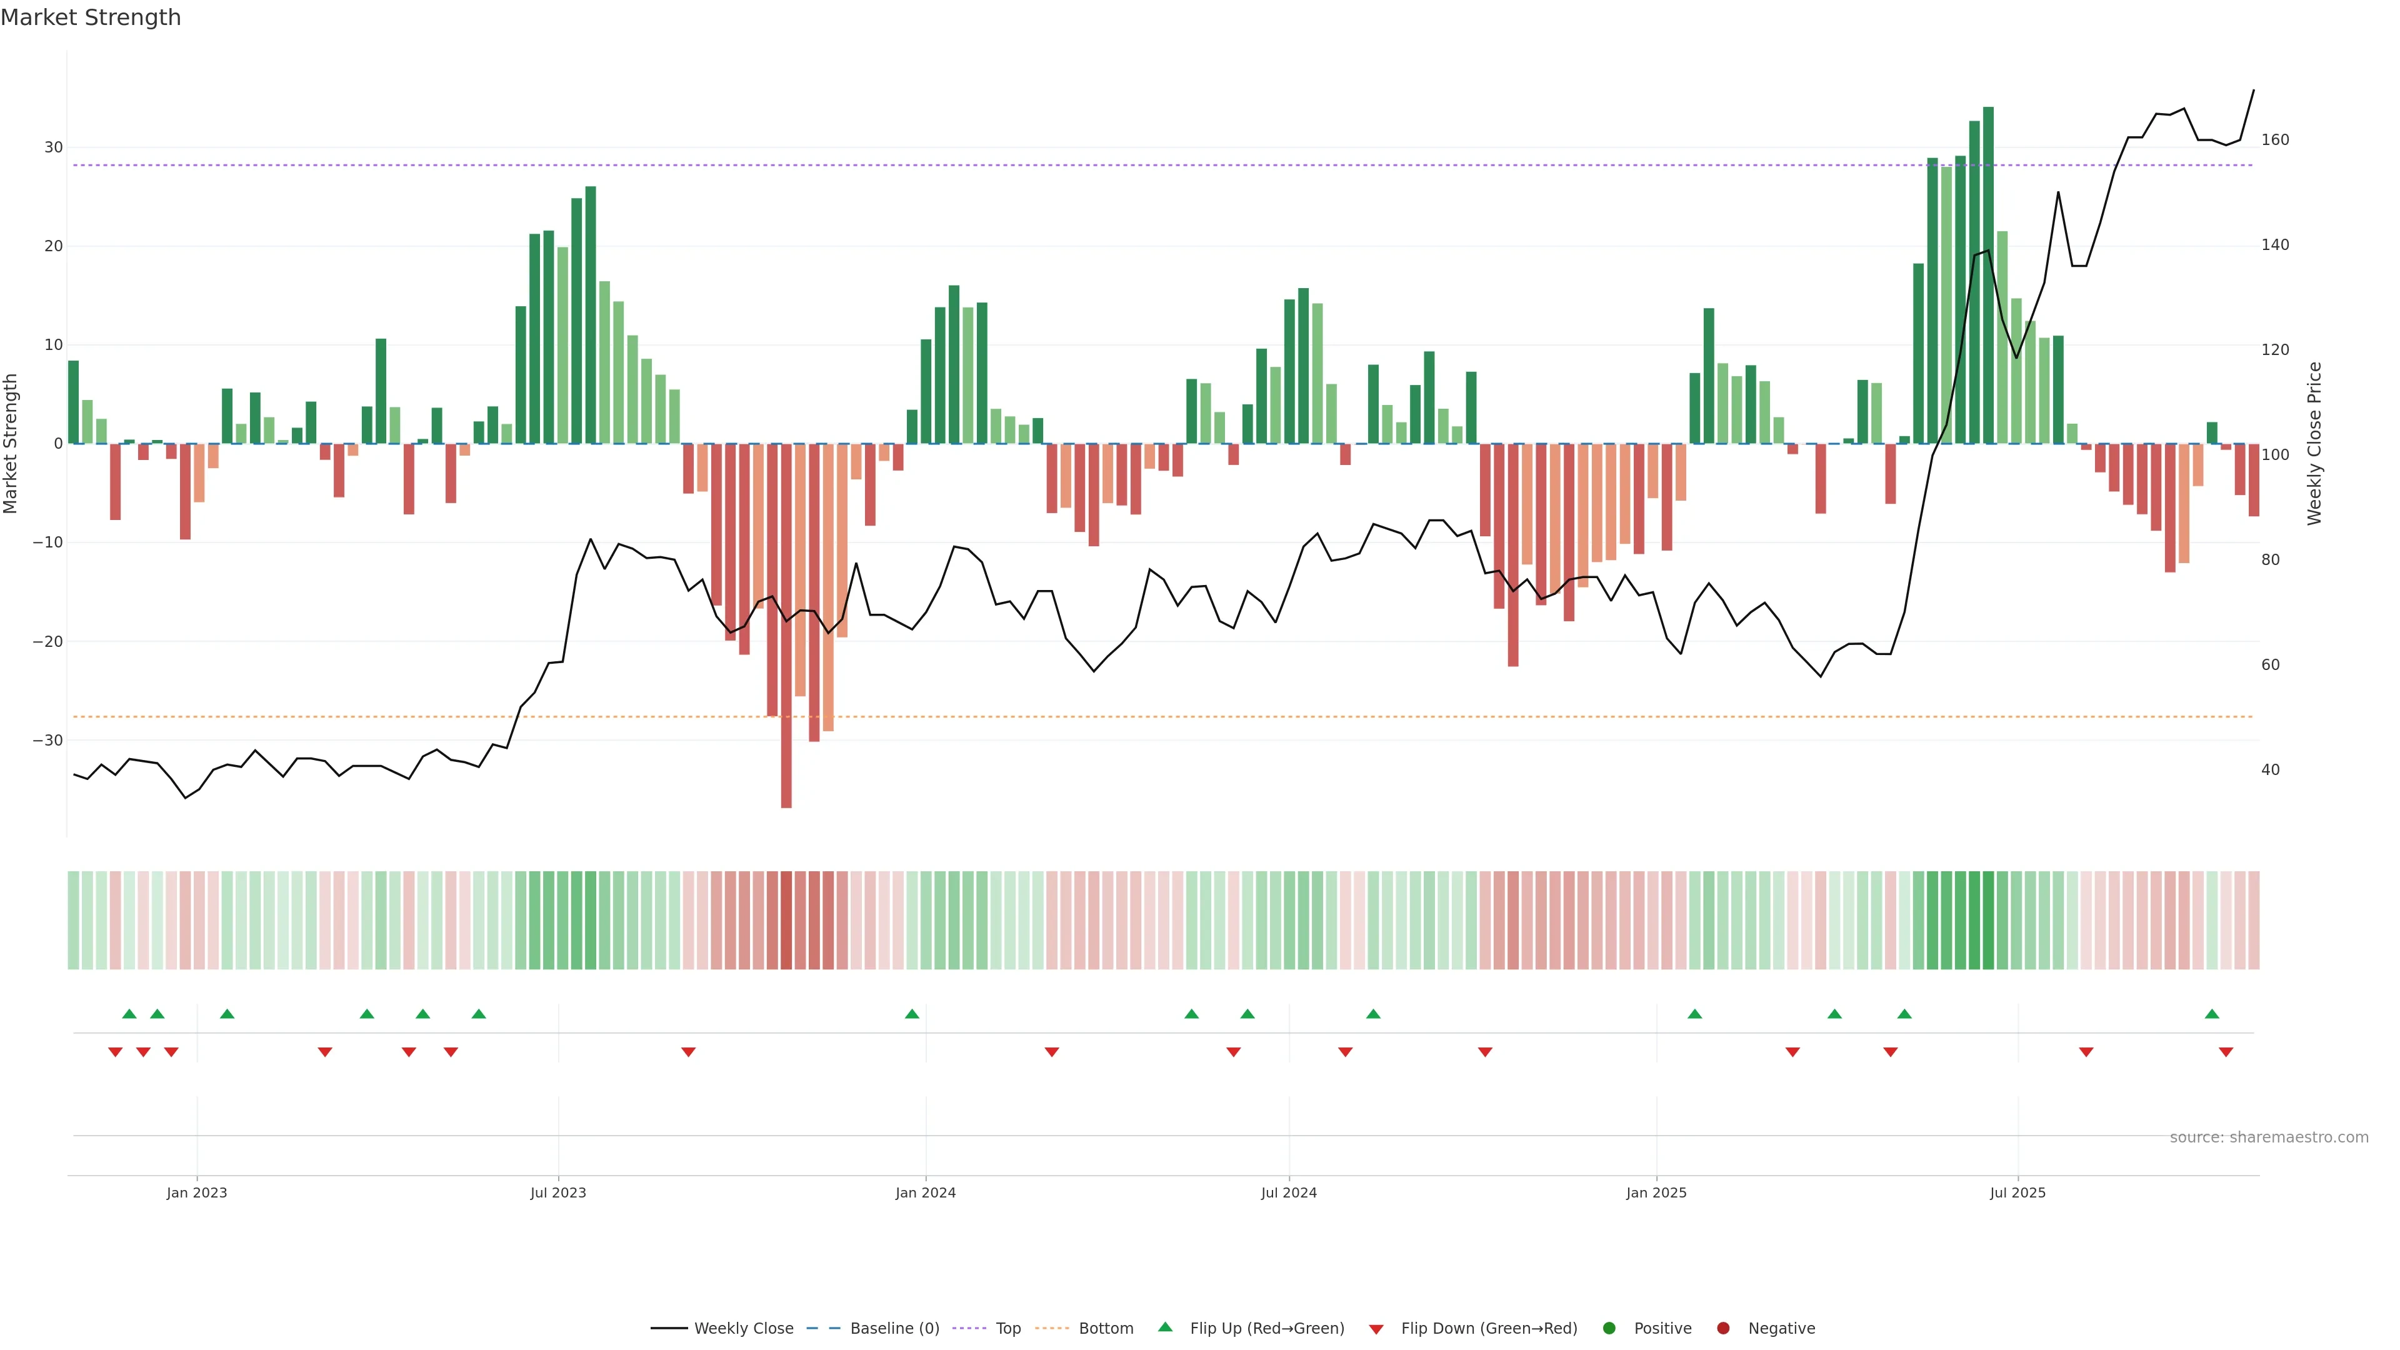Click the Flip Up green triangle legend icon
The height and width of the screenshot is (1350, 2400).
(x=1164, y=1327)
